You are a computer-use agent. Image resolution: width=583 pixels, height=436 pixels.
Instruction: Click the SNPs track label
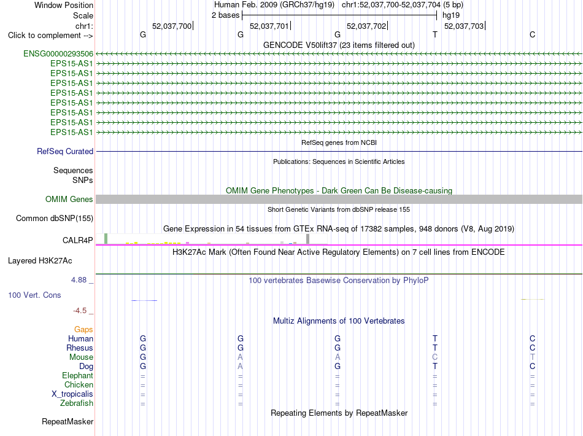tap(83, 180)
